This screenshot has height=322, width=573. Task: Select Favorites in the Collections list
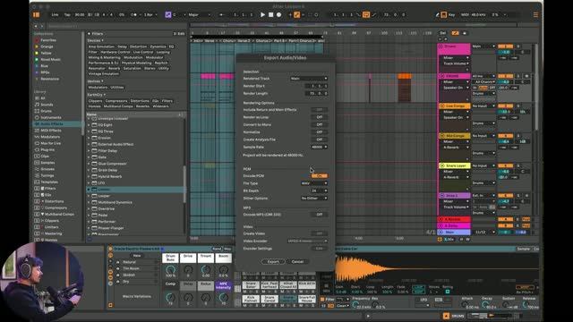[48, 40]
